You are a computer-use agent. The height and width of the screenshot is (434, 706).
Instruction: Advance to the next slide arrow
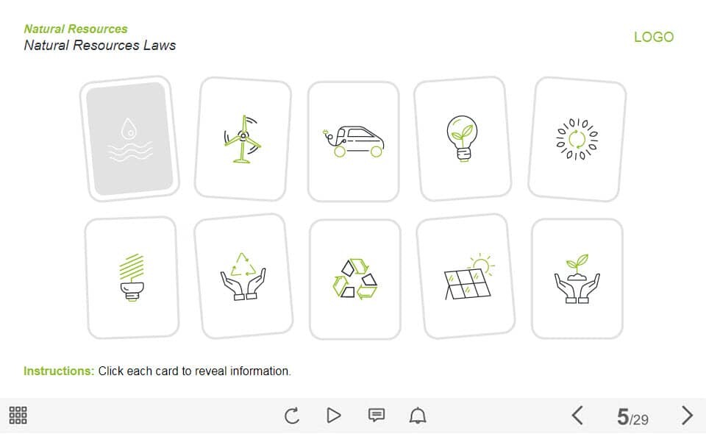pyautogui.click(x=687, y=415)
